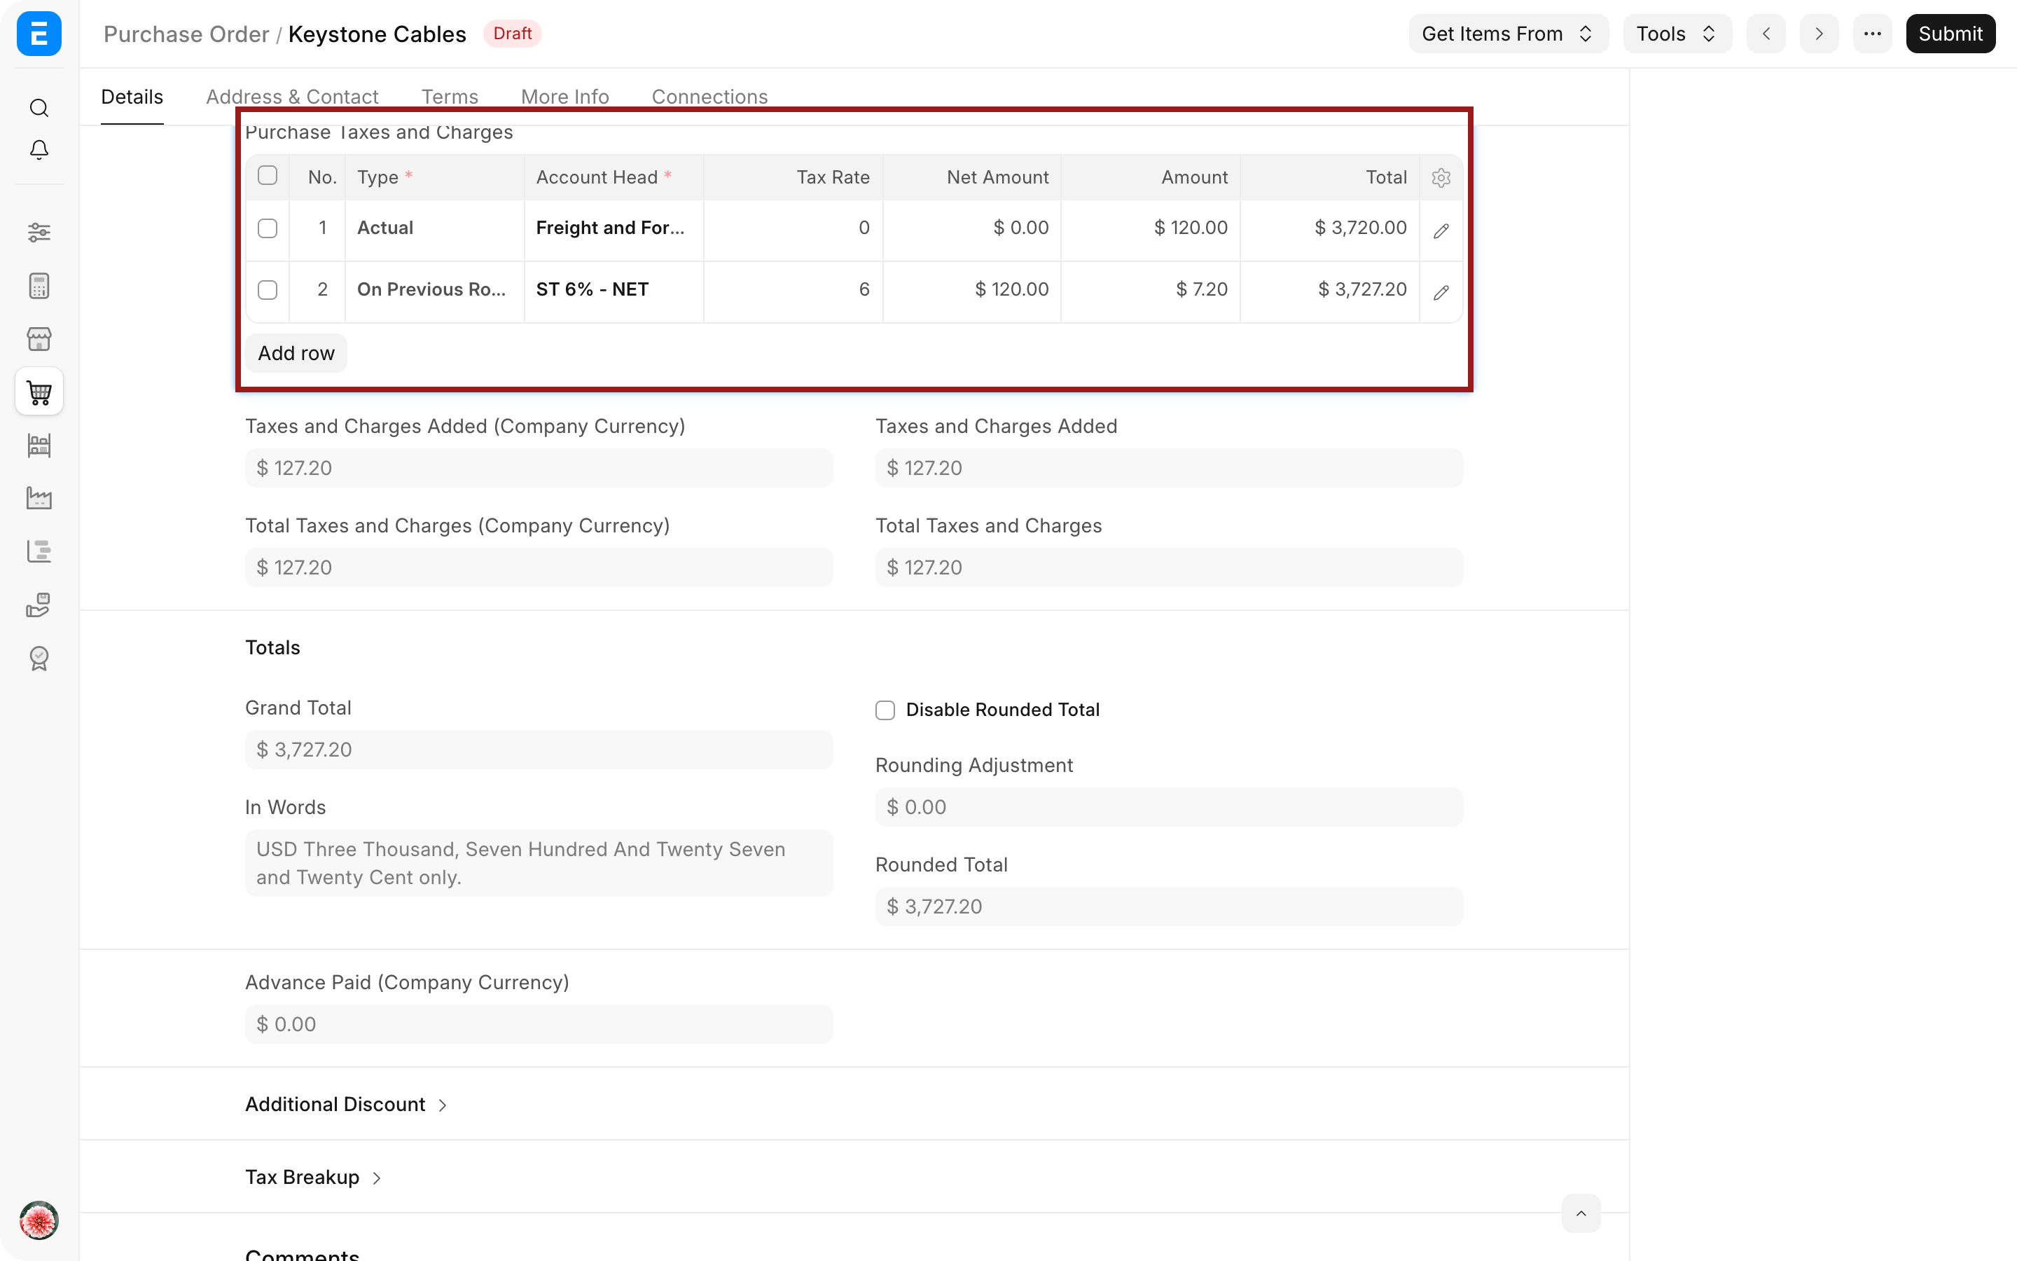Open notifications bell icon
Screen dimensions: 2017x1261
(39, 150)
